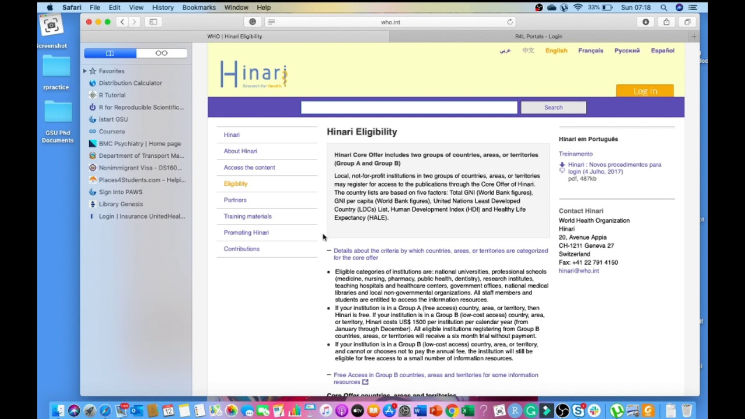Go back with the Safari back arrow
This screenshot has height=419, width=745.
pyautogui.click(x=122, y=22)
